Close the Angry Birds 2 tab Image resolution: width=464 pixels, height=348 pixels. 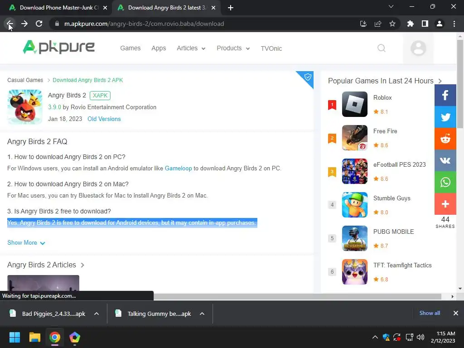click(213, 8)
